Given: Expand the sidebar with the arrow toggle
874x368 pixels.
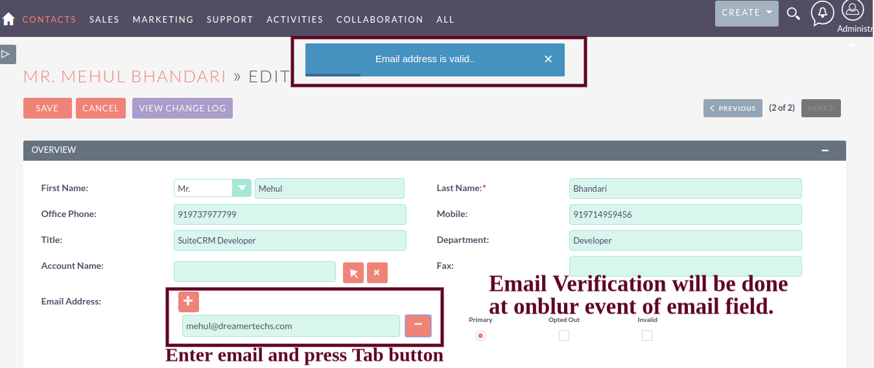Looking at the screenshot, I should 7,54.
